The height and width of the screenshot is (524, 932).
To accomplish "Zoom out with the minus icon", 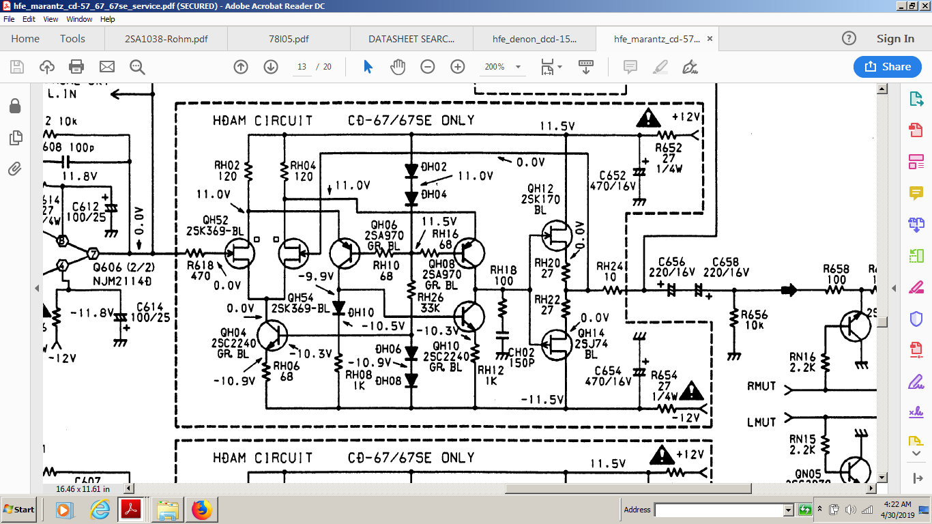I will tap(428, 67).
